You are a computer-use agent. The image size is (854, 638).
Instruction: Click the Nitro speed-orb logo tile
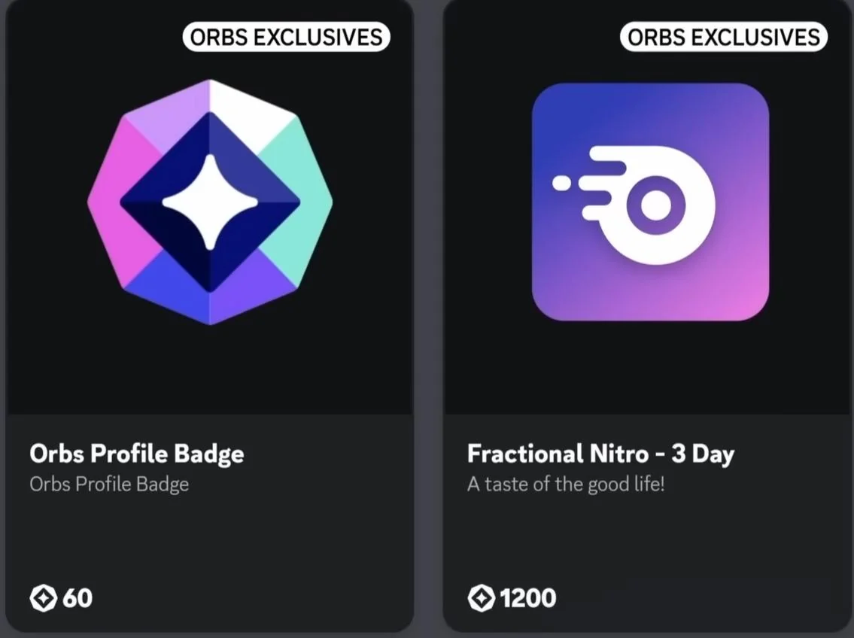point(650,202)
